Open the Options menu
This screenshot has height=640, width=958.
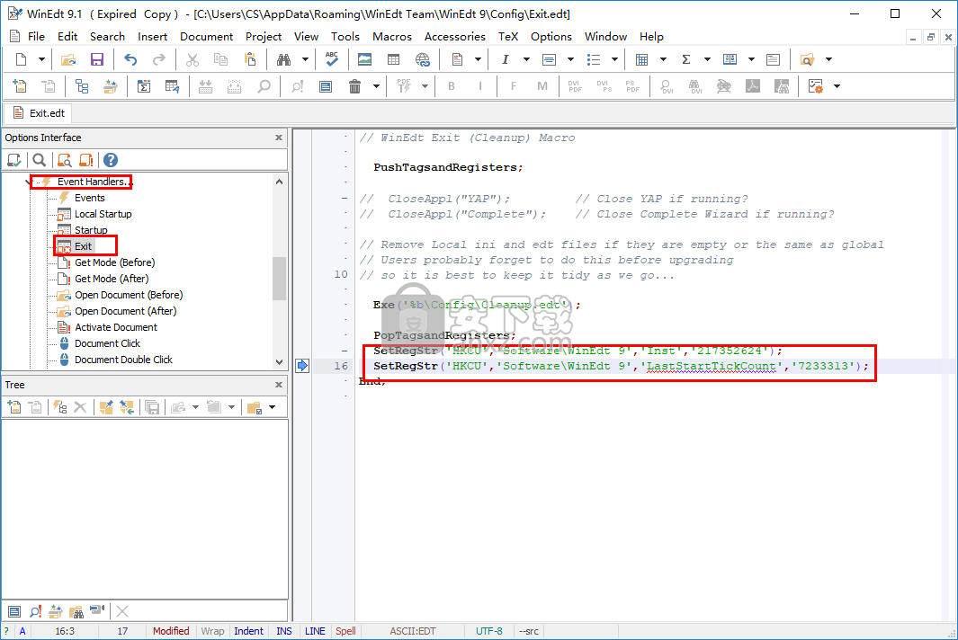click(551, 37)
